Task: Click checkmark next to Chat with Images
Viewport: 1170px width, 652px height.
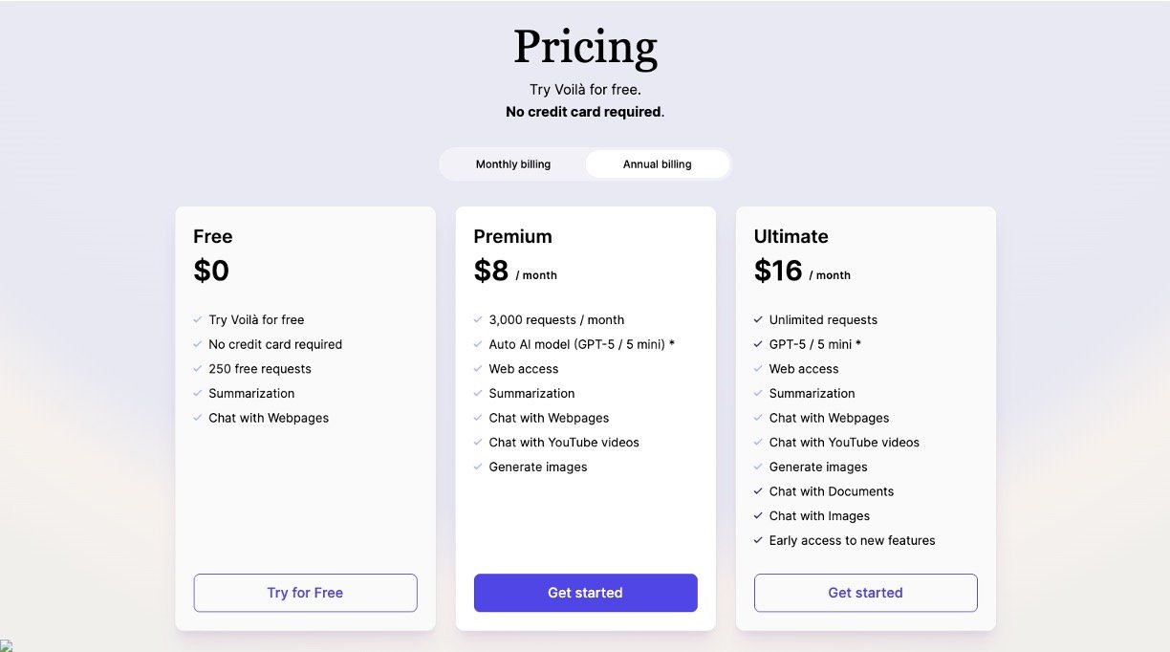Action: pyautogui.click(x=758, y=516)
